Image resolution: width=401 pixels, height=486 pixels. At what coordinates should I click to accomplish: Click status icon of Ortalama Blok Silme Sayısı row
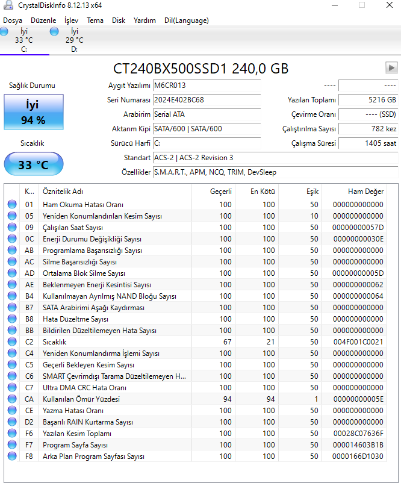(x=12, y=273)
